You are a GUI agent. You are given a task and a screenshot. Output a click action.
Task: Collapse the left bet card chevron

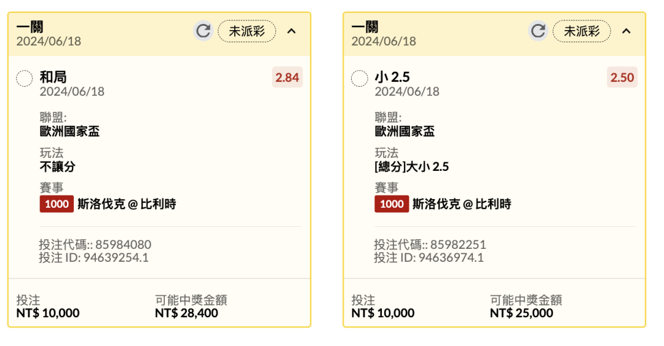pyautogui.click(x=291, y=31)
